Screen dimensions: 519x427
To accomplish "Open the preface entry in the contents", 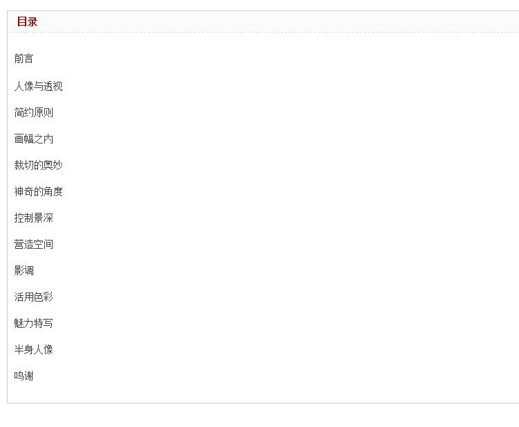I will 24,59.
